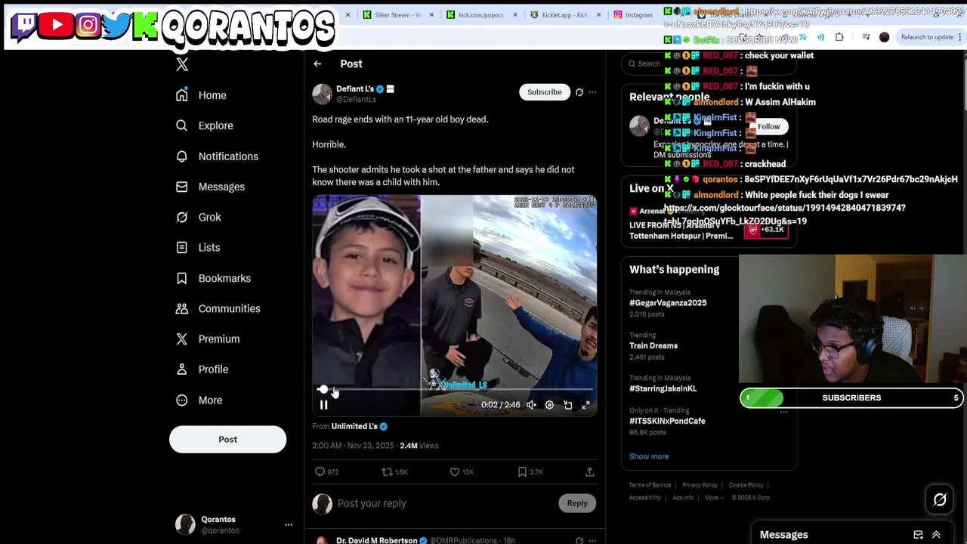Viewport: 967px width, 544px height.
Task: Compose new message in Messages drawer
Action: 918,535
